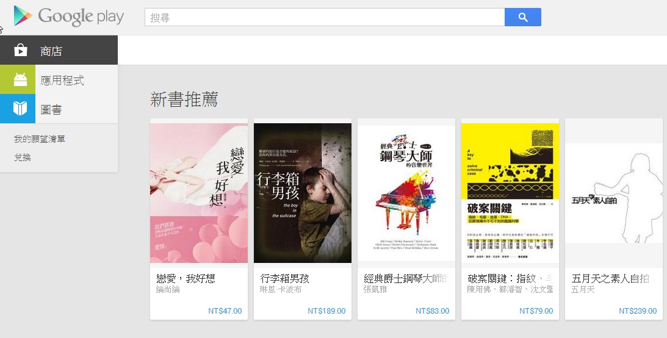
Task: Click the Google Play logo
Action: click(69, 16)
